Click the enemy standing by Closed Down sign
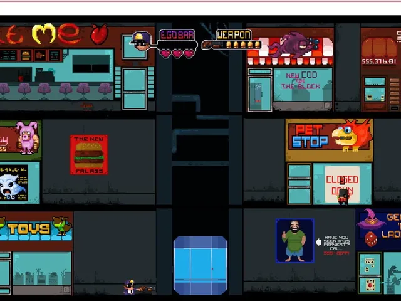 (x=343, y=196)
